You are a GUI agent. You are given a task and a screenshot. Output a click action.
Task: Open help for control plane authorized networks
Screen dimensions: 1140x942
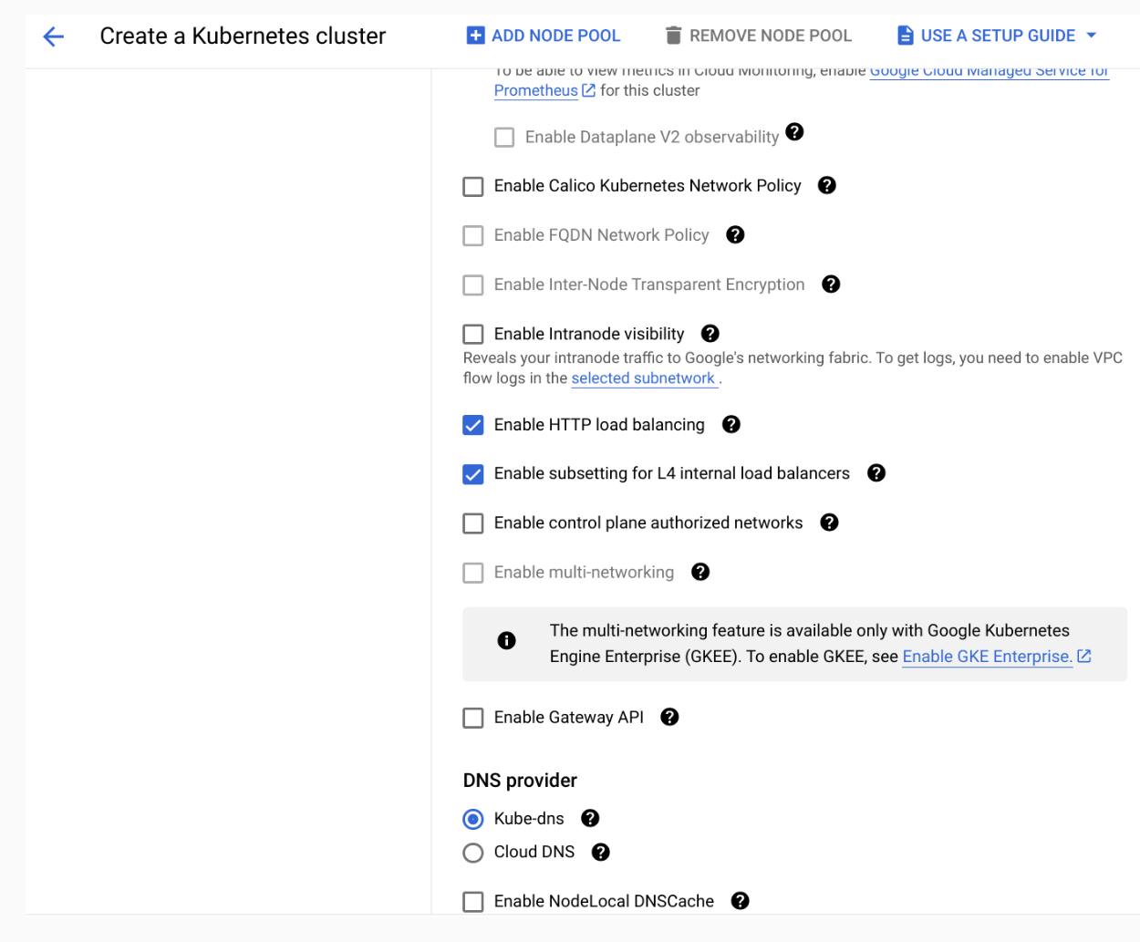coord(828,523)
